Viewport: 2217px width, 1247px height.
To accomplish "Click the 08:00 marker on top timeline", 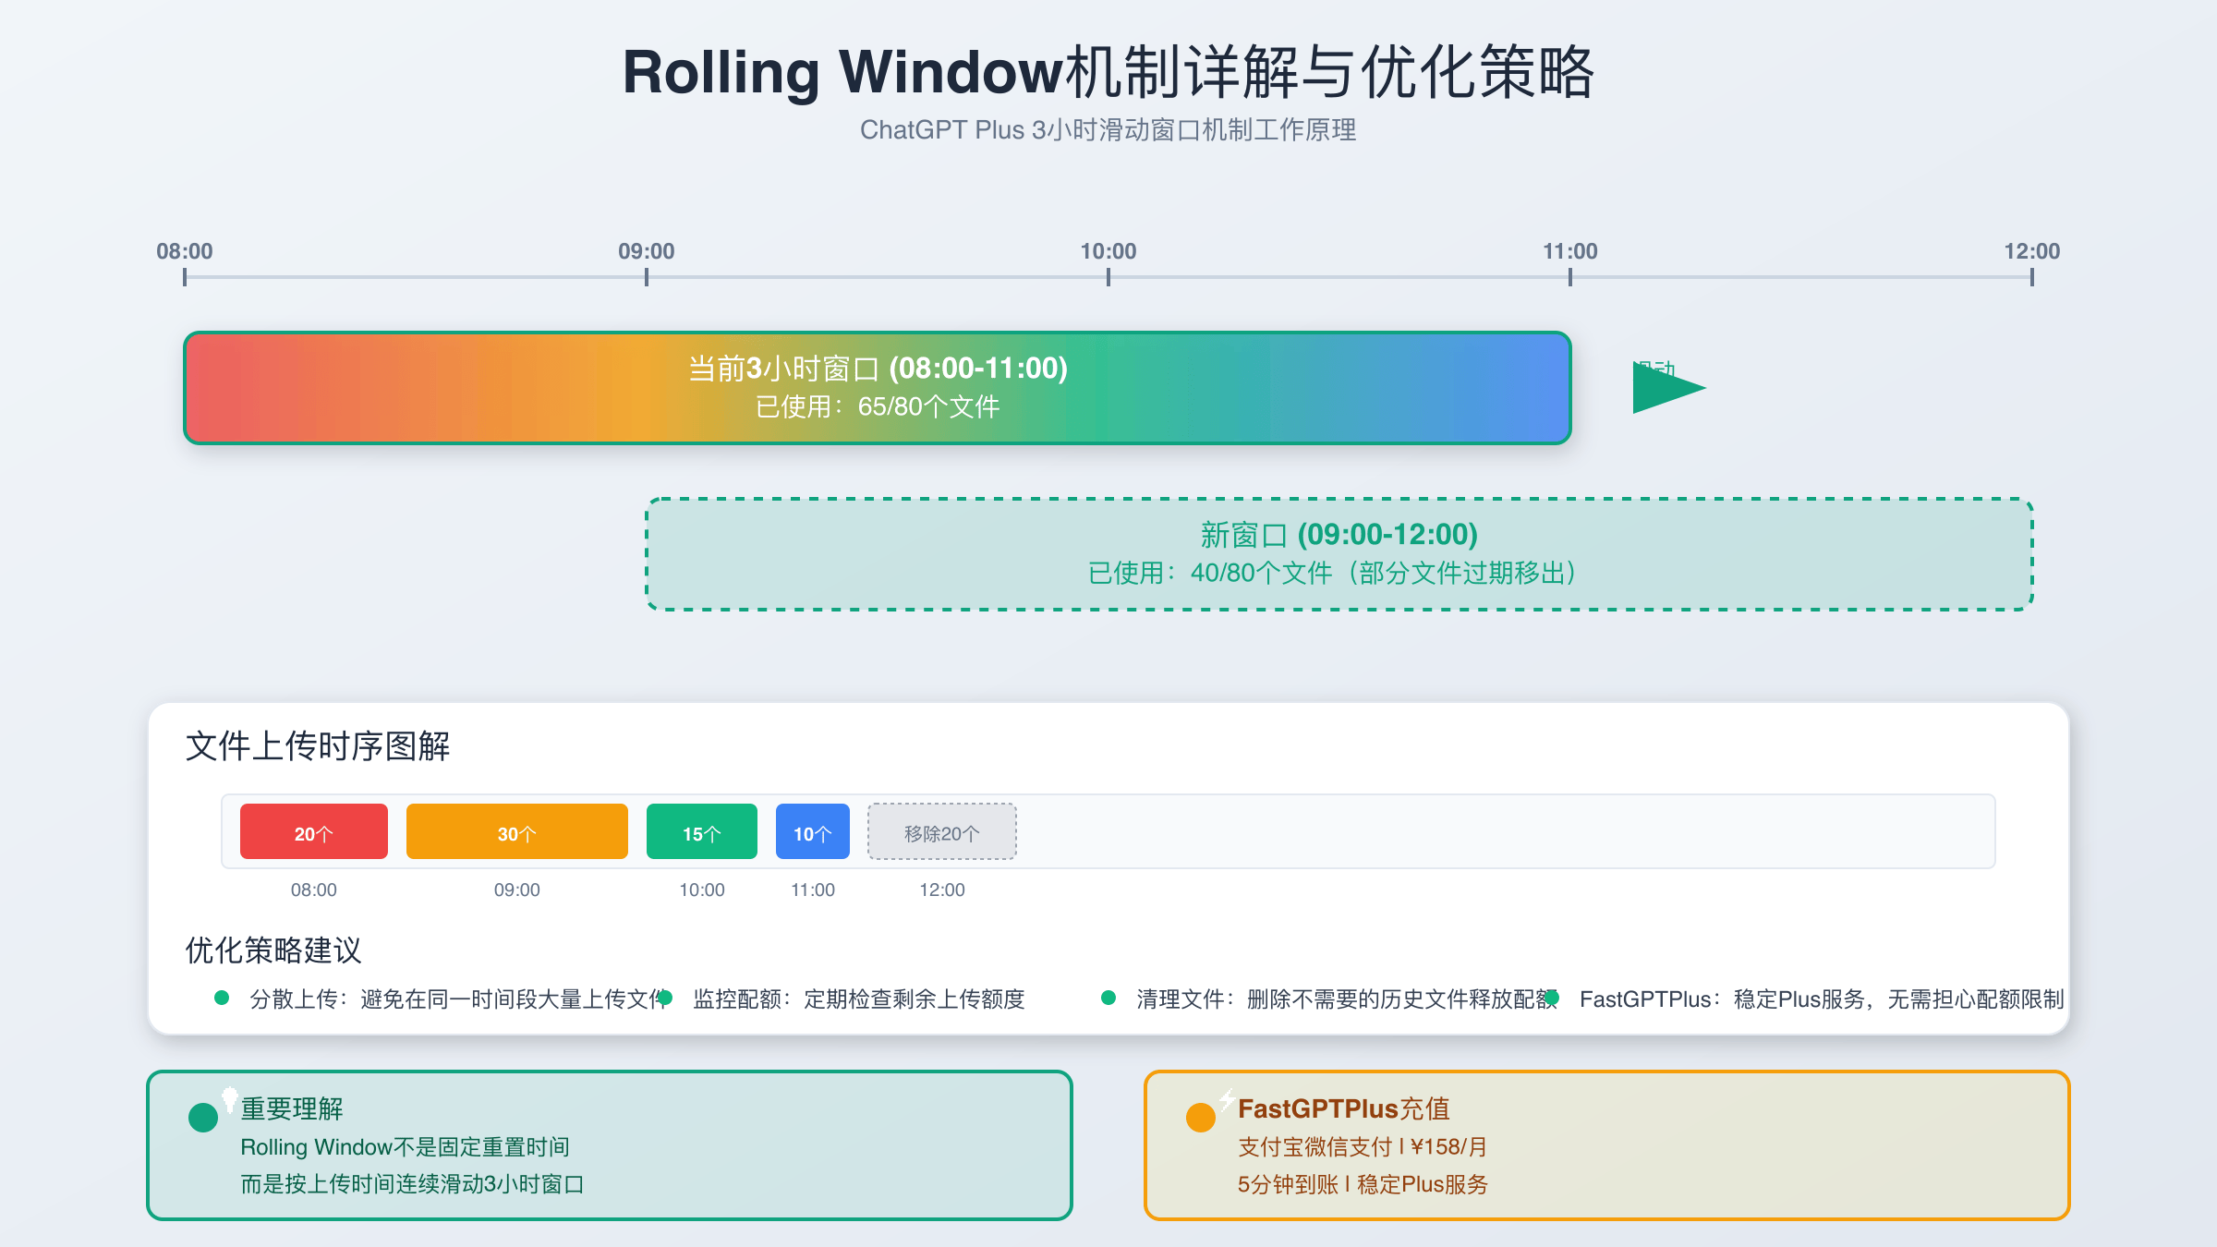I will coord(185,251).
